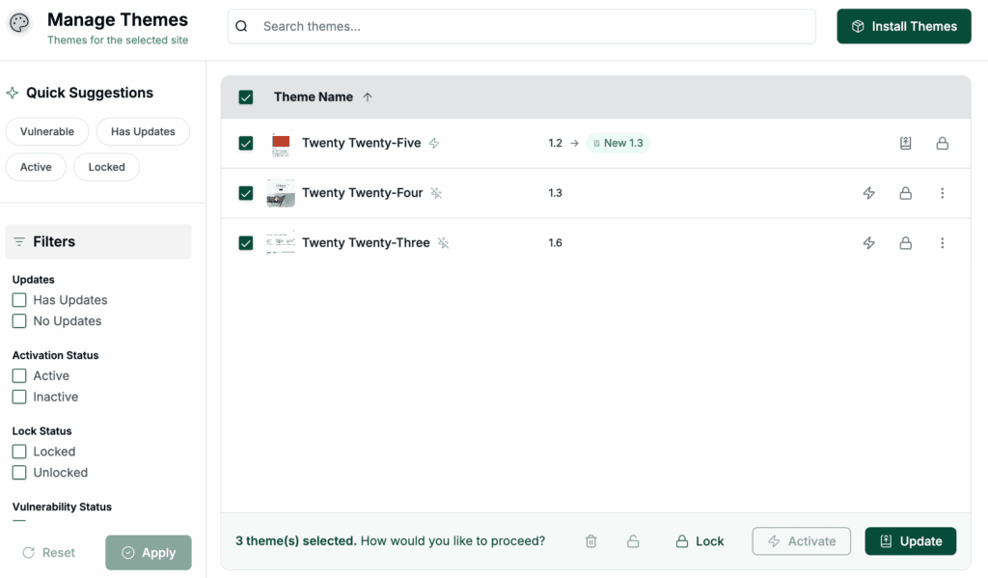Click the Install Themes button
Viewport: 988px width, 578px height.
point(903,26)
